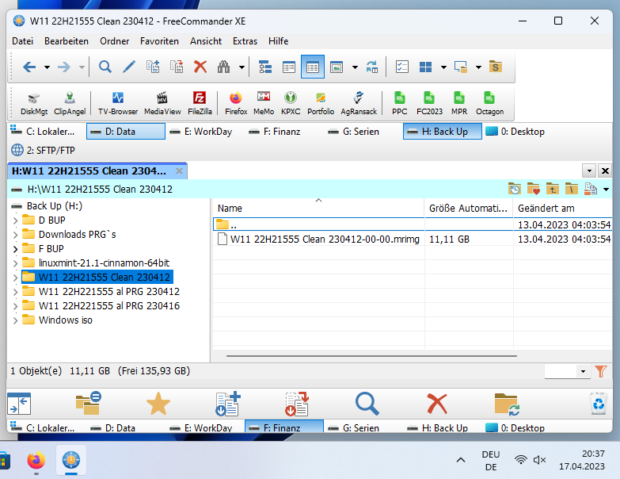The image size is (620, 479).
Task: Open the Hilfe menu
Action: pyautogui.click(x=278, y=41)
